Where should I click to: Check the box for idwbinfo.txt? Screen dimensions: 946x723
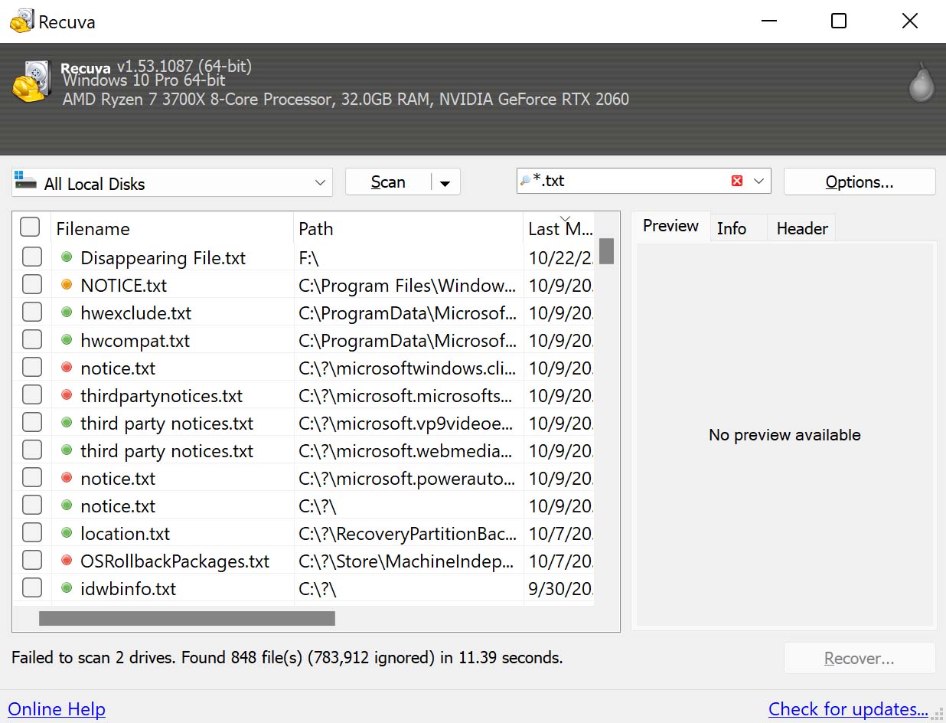click(31, 587)
